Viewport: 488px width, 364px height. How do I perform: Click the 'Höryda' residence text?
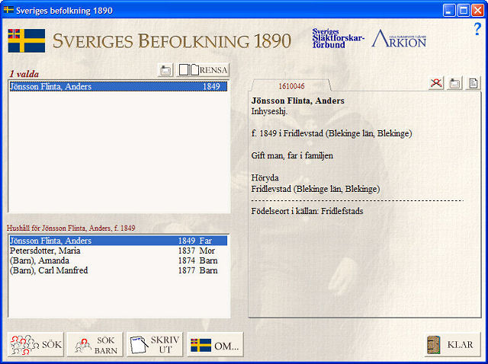265,177
